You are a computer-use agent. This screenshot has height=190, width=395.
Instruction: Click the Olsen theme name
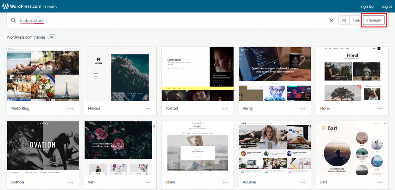click(x=170, y=182)
